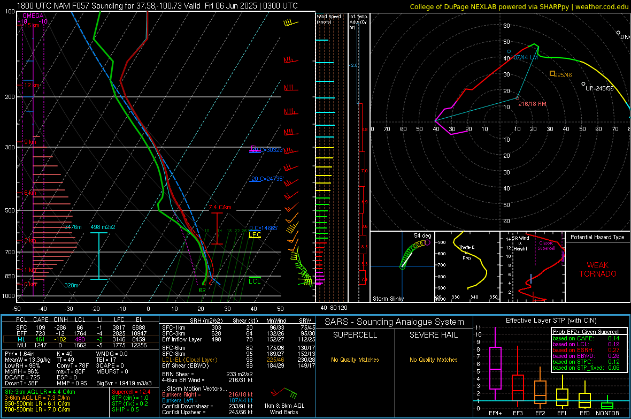Open the weather.cod.edu NEXLAB credit text
631x419 pixels.
pyautogui.click(x=519, y=6)
